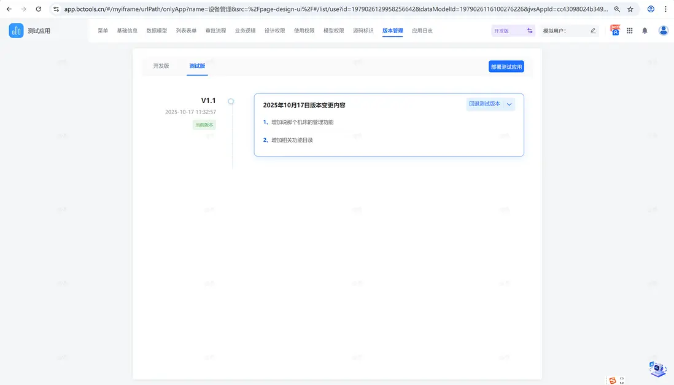Select the 当前版本 tag

pos(204,125)
